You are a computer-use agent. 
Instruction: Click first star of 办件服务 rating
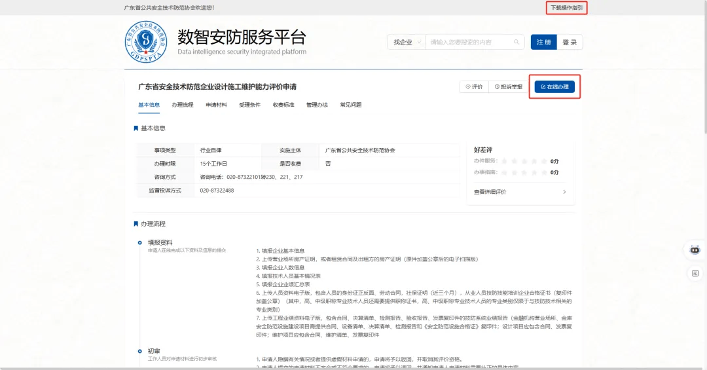coord(505,161)
